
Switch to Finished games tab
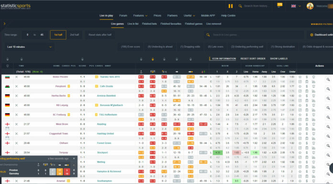193,24
